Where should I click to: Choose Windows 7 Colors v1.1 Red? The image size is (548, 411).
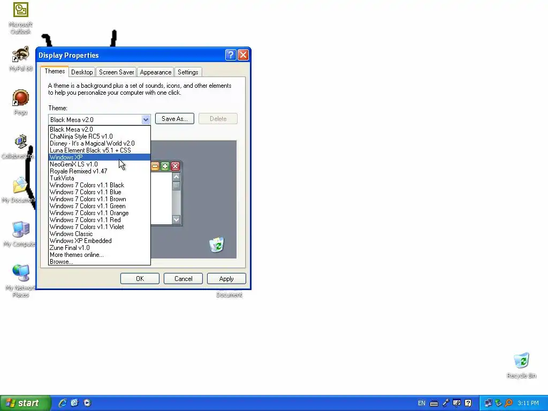pyautogui.click(x=99, y=220)
